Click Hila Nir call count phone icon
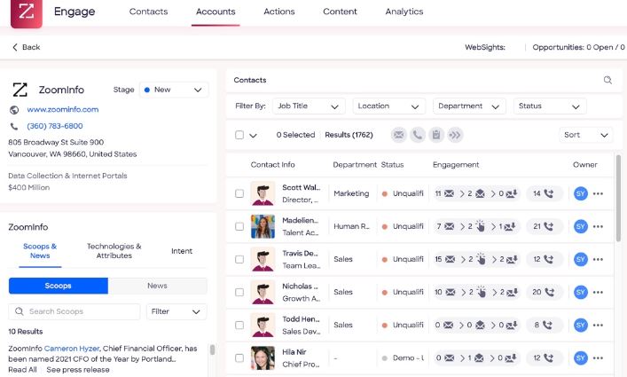 coord(549,357)
